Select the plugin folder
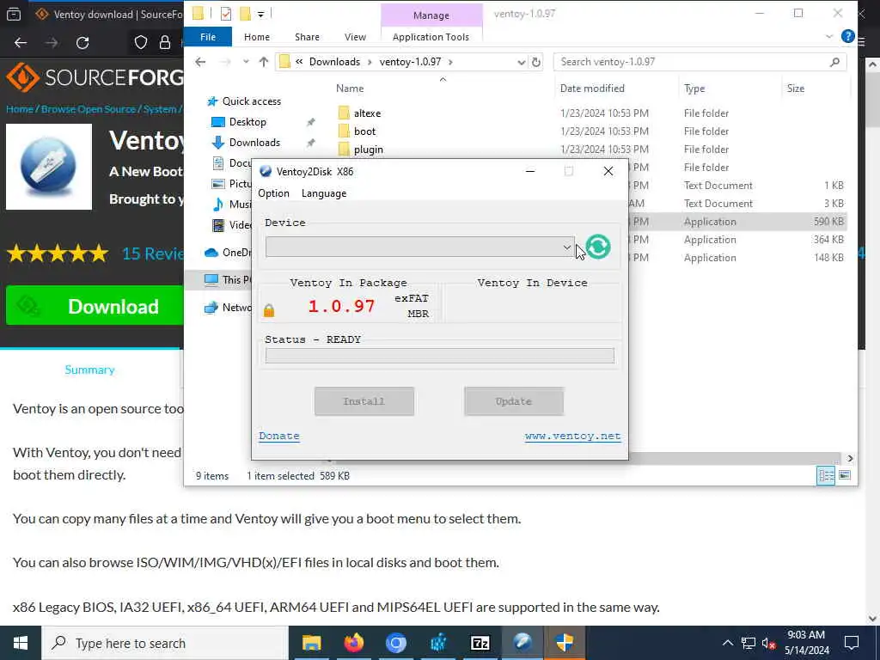The height and width of the screenshot is (660, 880). [x=368, y=150]
